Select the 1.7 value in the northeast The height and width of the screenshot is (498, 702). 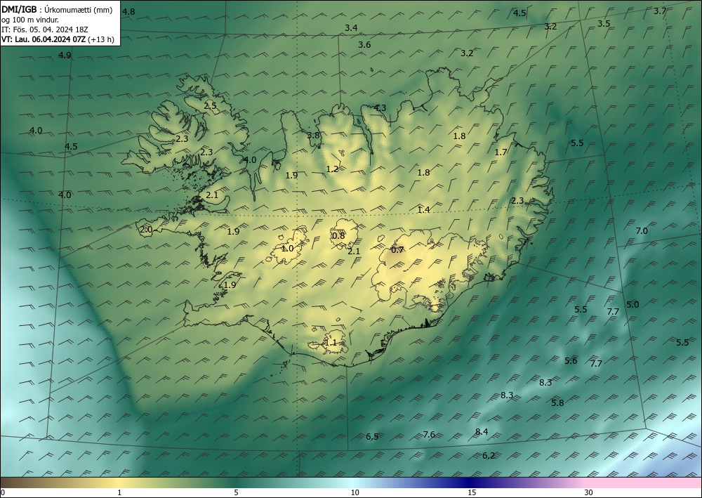coord(501,152)
